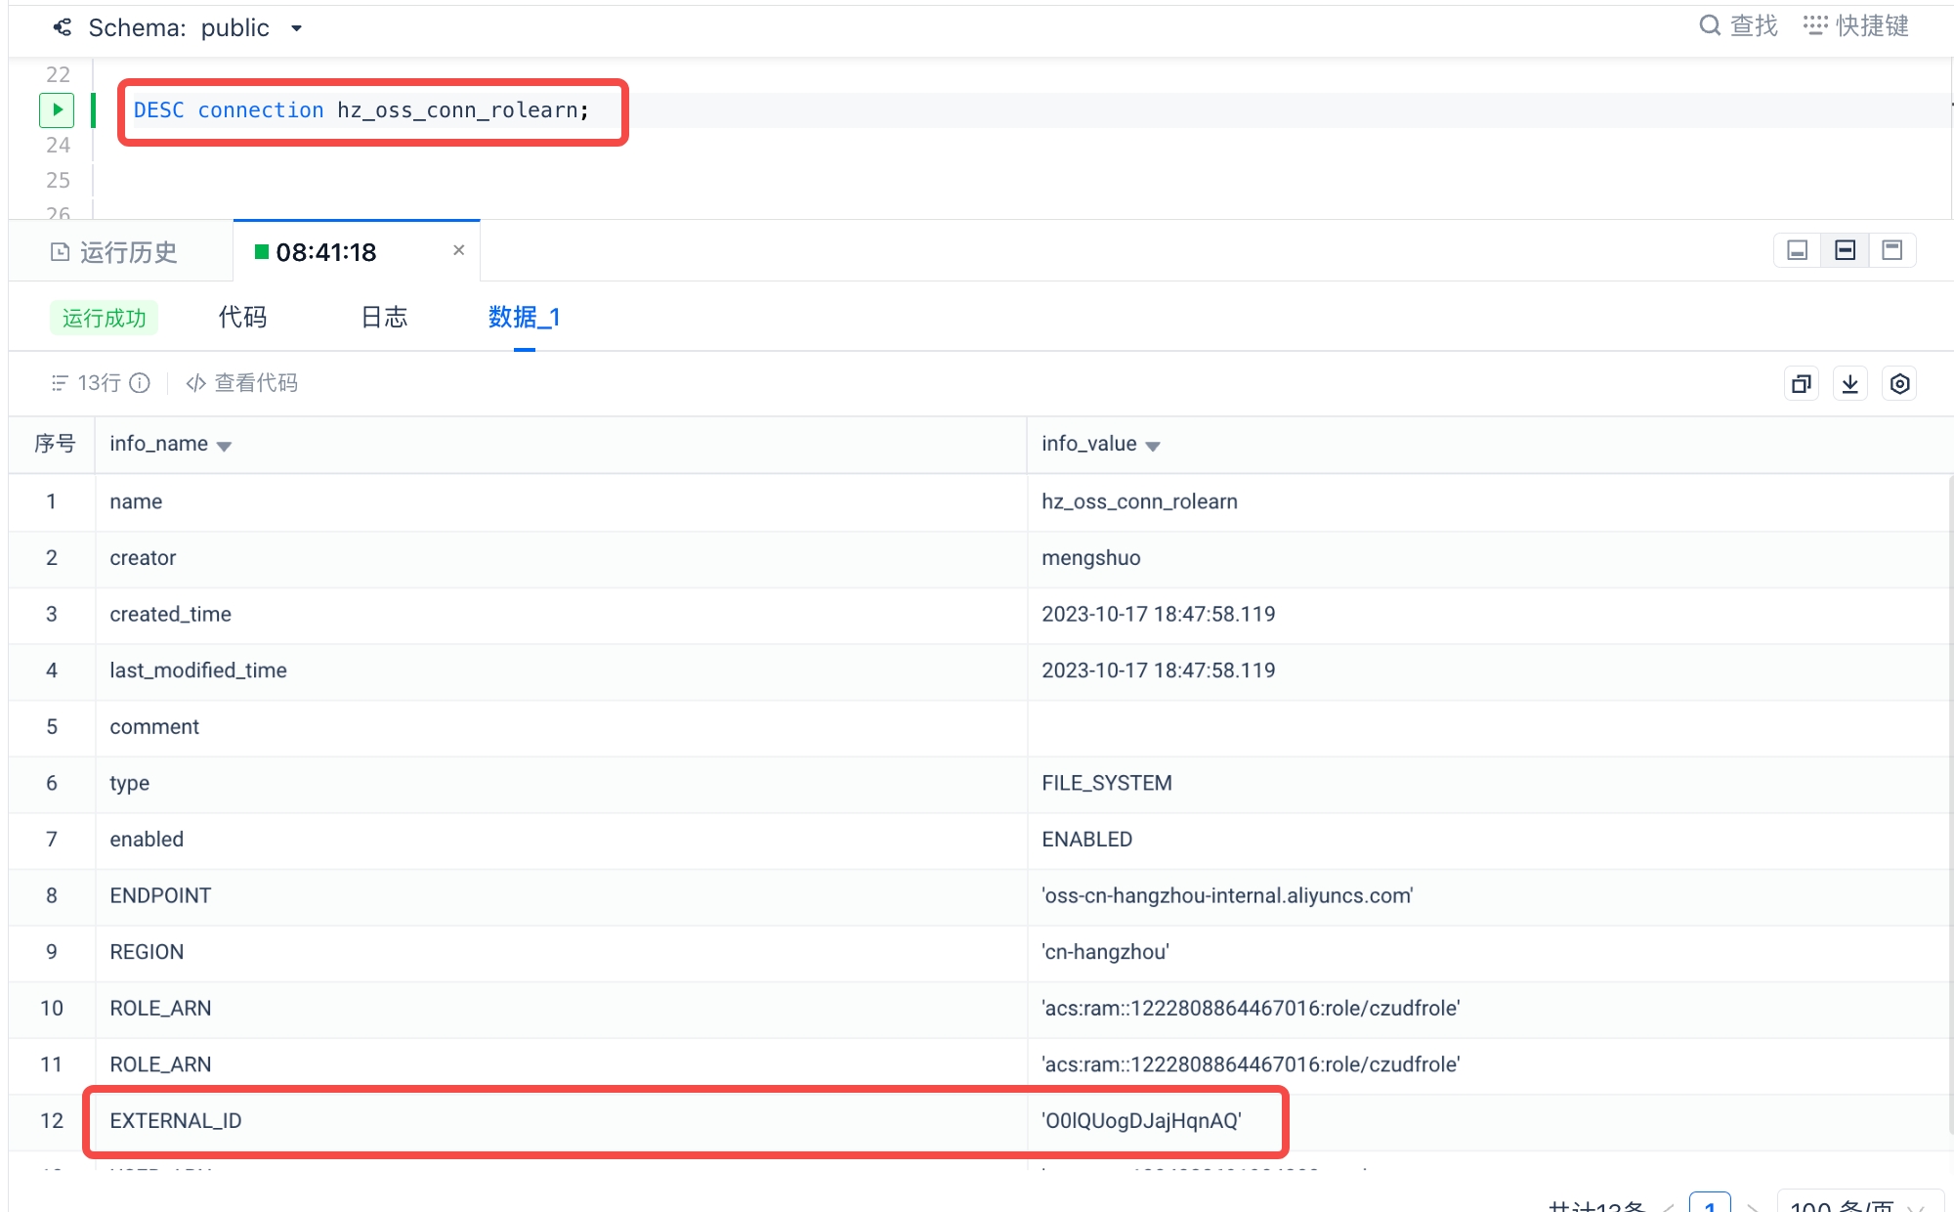The height and width of the screenshot is (1212, 1954).
Task: Click 查看代码 view code link
Action: pos(242,383)
